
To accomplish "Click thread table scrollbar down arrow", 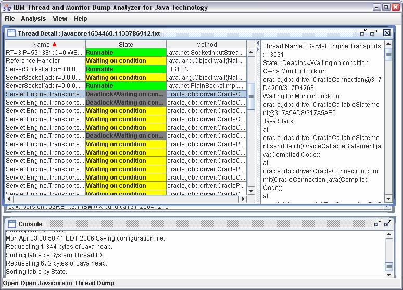I will pos(251,191).
